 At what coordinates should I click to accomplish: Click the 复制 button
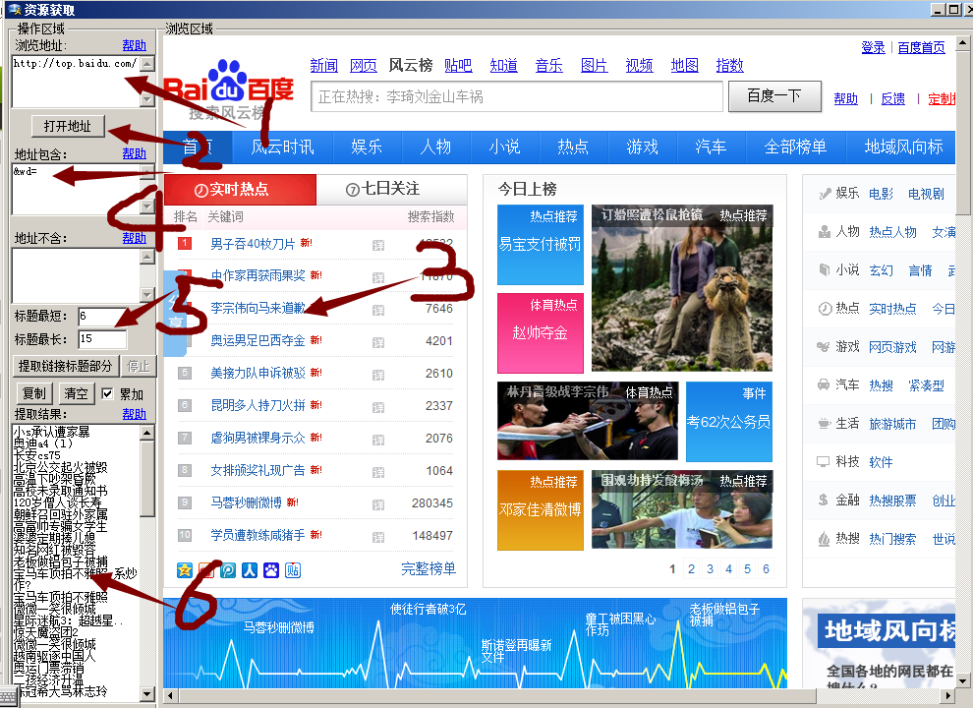(34, 393)
